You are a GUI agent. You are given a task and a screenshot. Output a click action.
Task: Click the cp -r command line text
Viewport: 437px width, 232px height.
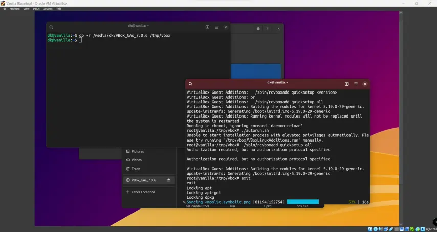pyautogui.click(x=124, y=35)
